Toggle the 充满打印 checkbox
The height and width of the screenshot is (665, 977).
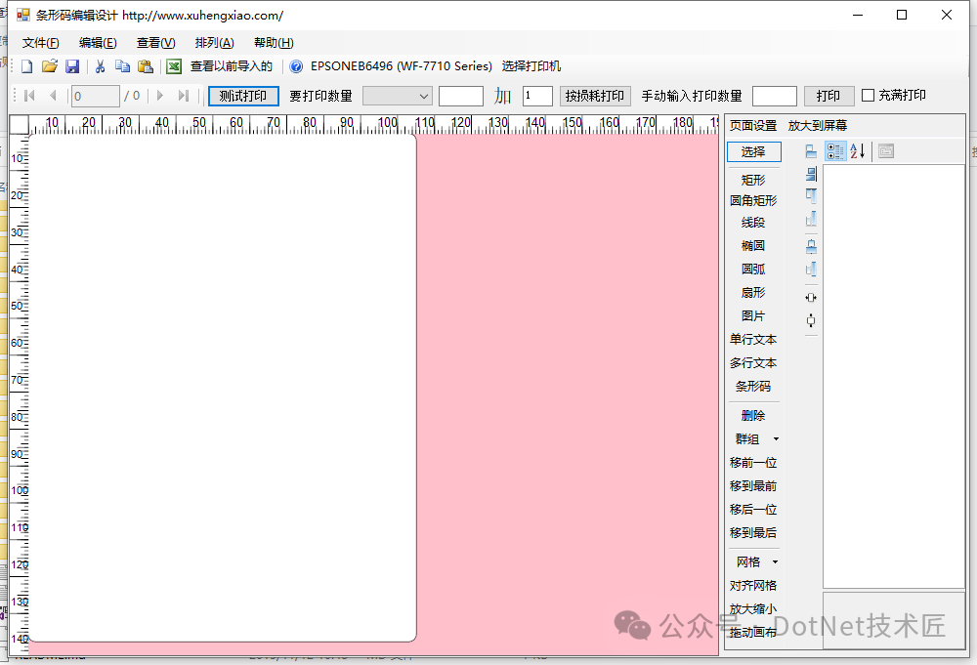click(x=869, y=96)
